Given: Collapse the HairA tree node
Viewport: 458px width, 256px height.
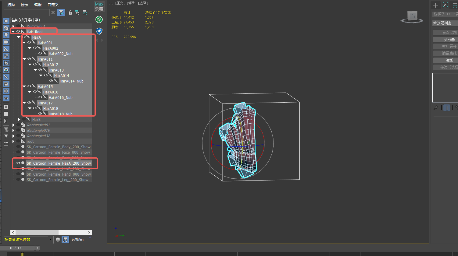Looking at the screenshot, I should 19,37.
